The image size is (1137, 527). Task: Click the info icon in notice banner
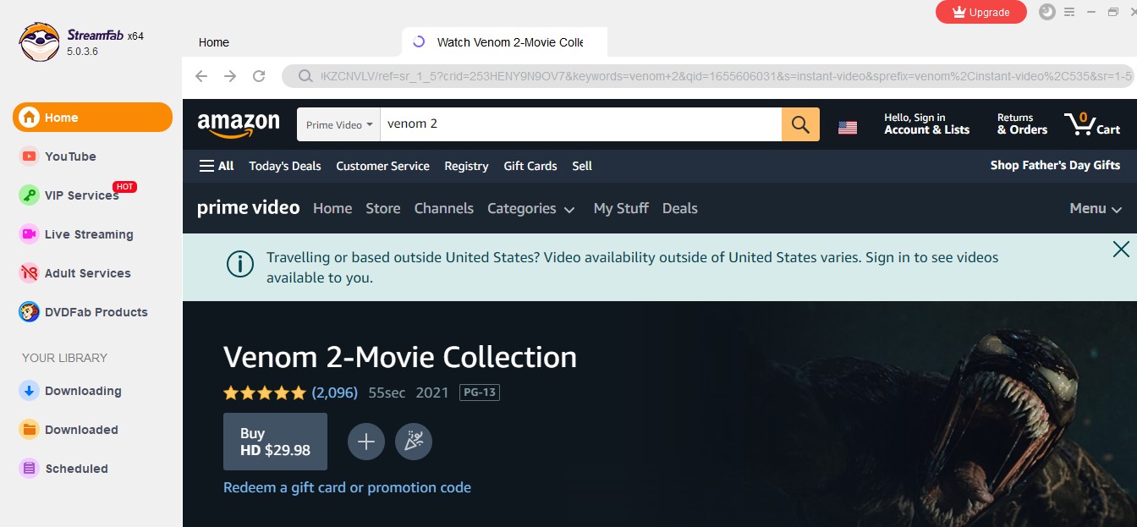click(x=240, y=264)
